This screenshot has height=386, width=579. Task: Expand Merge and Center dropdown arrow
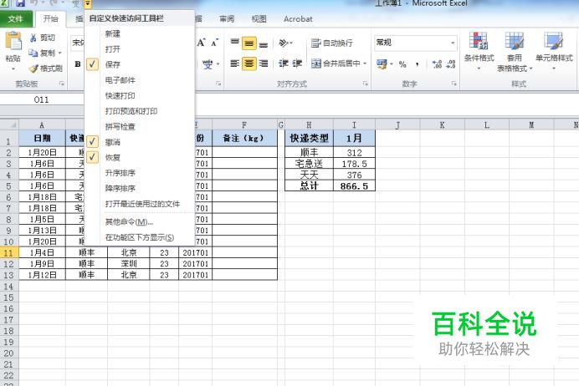click(365, 63)
